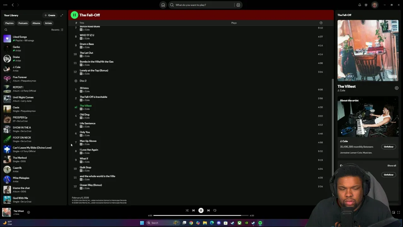This screenshot has width=403, height=227.
Task: Toggle repeat in the player bar
Action: click(x=215, y=210)
